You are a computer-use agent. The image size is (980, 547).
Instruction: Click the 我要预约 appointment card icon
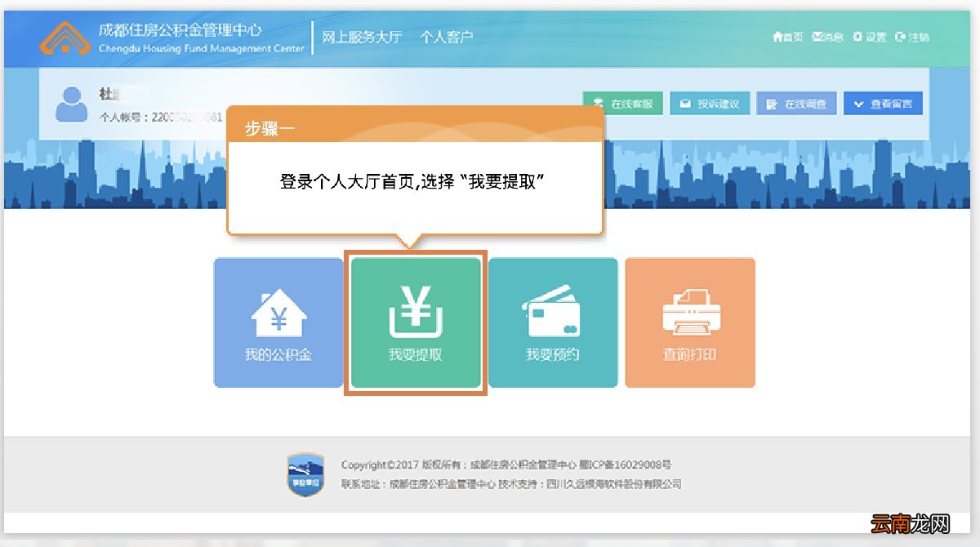pyautogui.click(x=553, y=310)
